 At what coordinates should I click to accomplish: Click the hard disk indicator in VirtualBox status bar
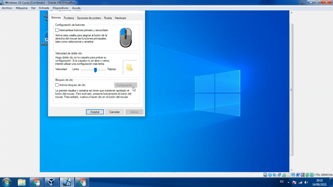[265, 175]
